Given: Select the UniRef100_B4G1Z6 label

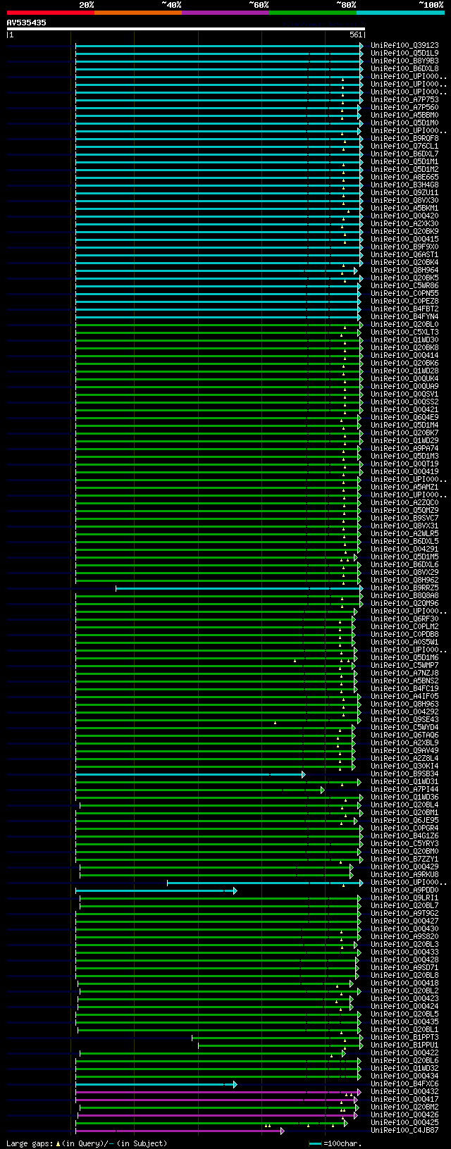Looking at the screenshot, I should click(404, 836).
